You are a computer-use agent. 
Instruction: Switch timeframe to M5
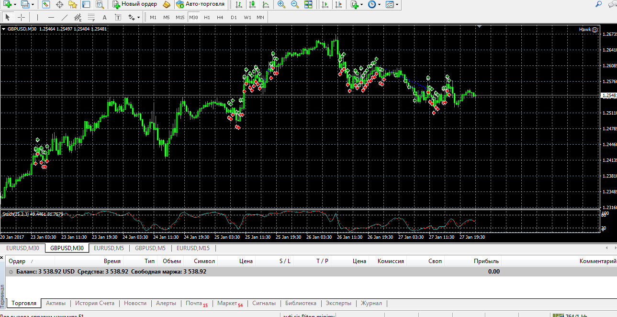166,17
